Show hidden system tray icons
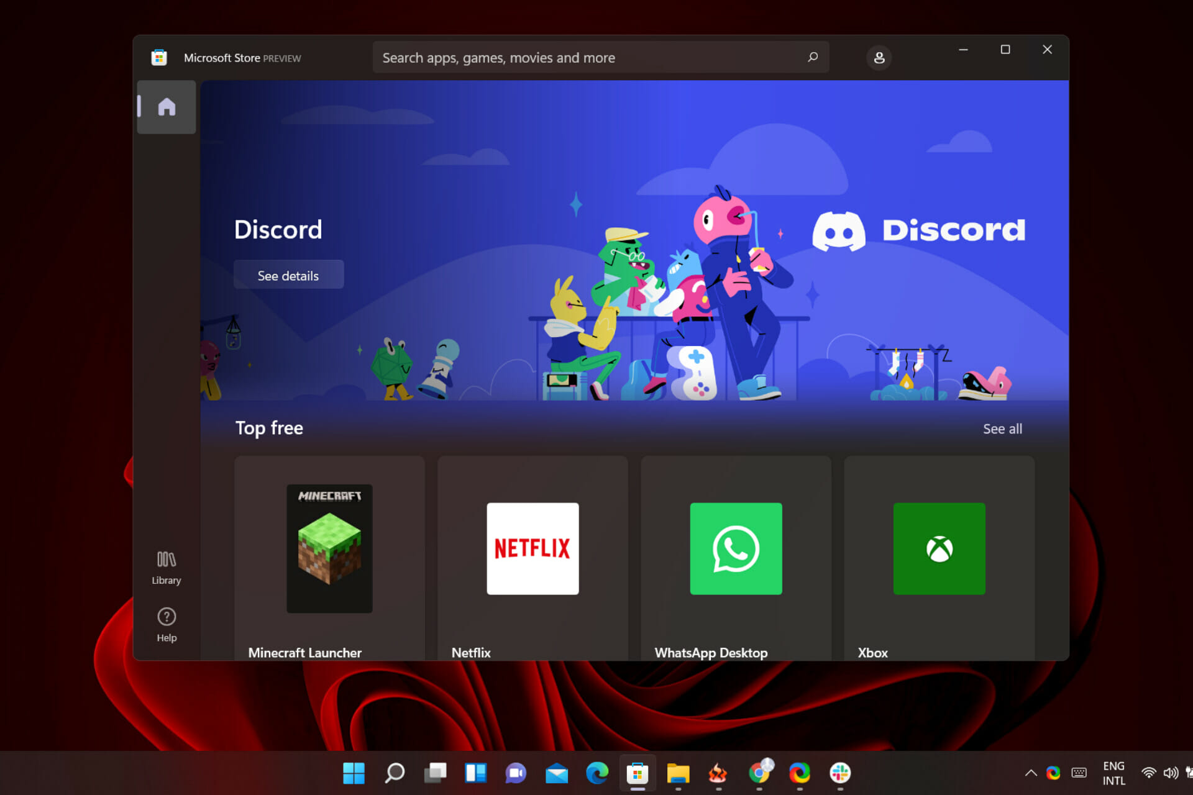 (1031, 773)
